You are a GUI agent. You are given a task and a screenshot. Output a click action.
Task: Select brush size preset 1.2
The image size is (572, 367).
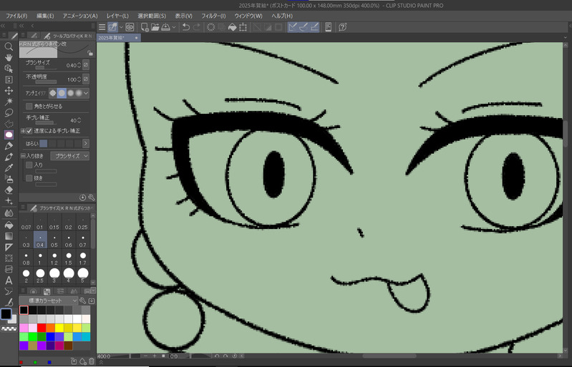[54, 258]
